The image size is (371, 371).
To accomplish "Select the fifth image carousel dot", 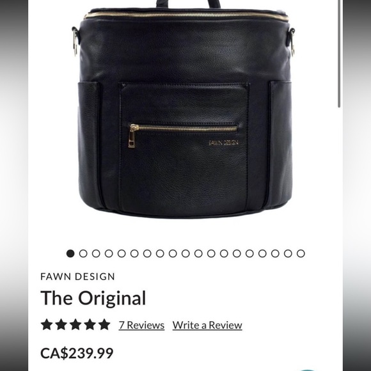I will (x=122, y=253).
